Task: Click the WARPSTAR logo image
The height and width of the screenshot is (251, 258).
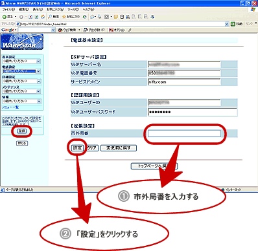Action: pyautogui.click(x=22, y=42)
